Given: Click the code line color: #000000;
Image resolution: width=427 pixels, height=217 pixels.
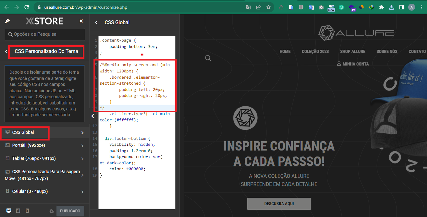Looking at the screenshot, I should [127, 169].
